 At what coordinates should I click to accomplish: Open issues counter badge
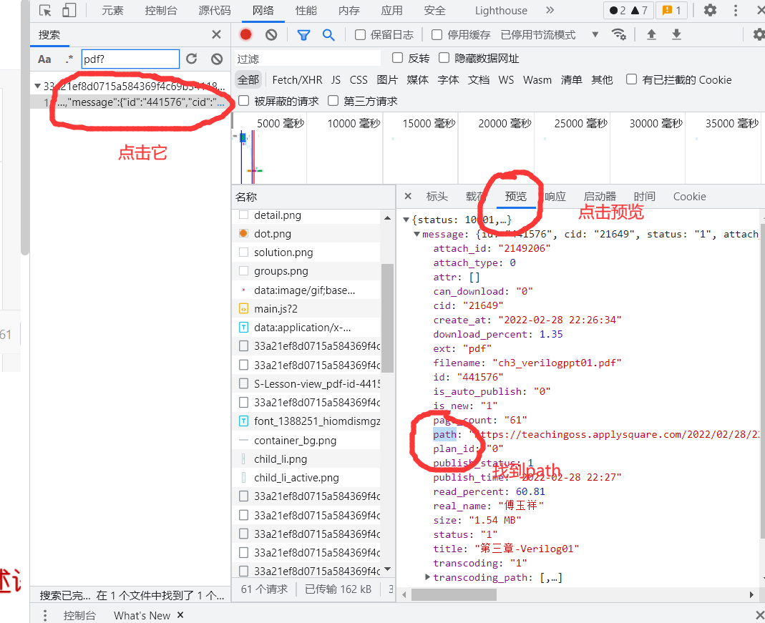pos(672,10)
